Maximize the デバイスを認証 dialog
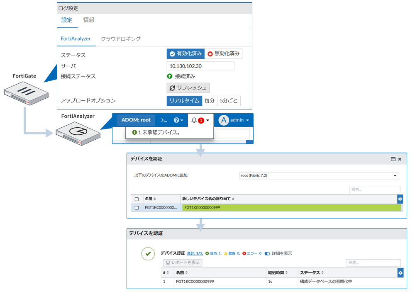 (x=393, y=159)
